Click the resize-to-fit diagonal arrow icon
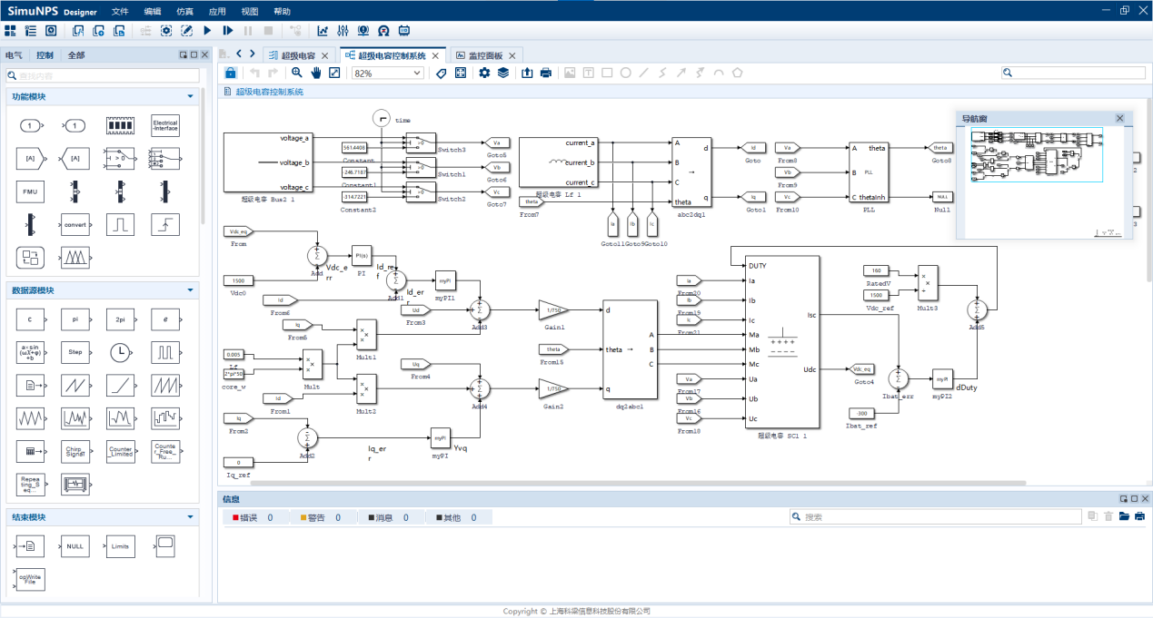 [334, 73]
